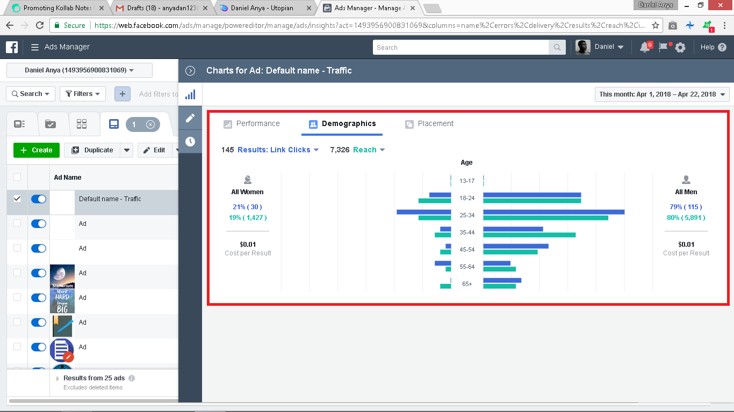
Task: Open the Duplicate options arrow
Action: (126, 150)
